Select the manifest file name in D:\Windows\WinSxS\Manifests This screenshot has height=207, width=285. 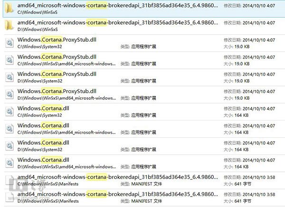point(118,194)
